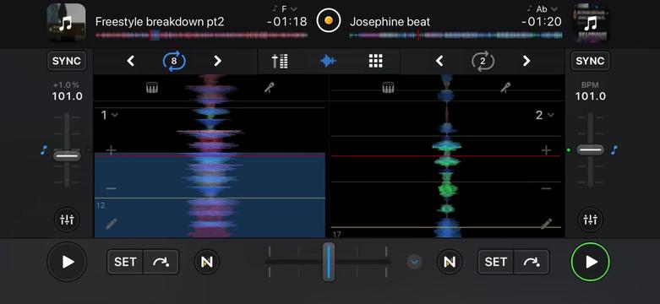Edit cue with left deck pencil icon
This screenshot has width=660, height=304.
pos(111,224)
